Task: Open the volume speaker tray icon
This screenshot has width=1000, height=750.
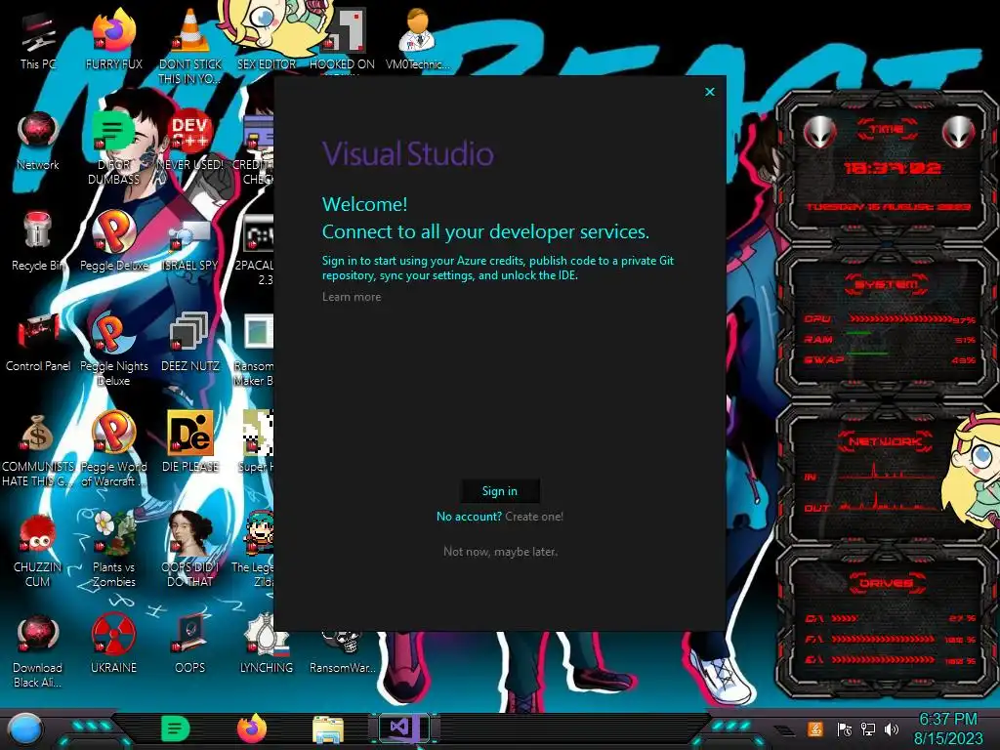Action: [892, 729]
